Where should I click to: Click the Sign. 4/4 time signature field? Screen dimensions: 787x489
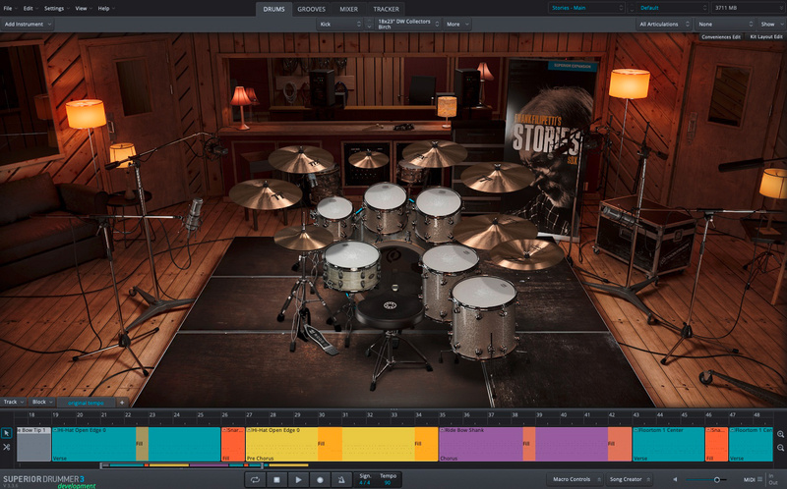tap(365, 479)
